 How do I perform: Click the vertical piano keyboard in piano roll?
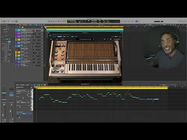click(32, 100)
